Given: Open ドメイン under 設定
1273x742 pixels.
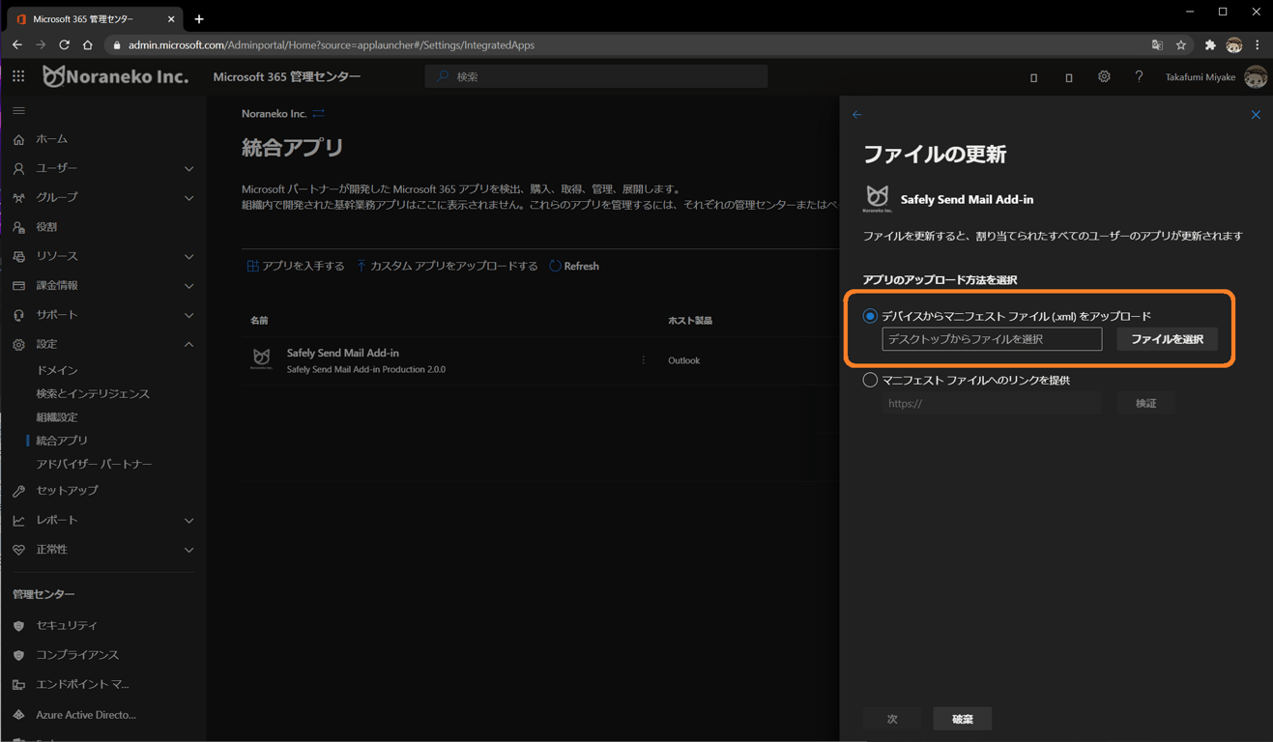Looking at the screenshot, I should (57, 370).
